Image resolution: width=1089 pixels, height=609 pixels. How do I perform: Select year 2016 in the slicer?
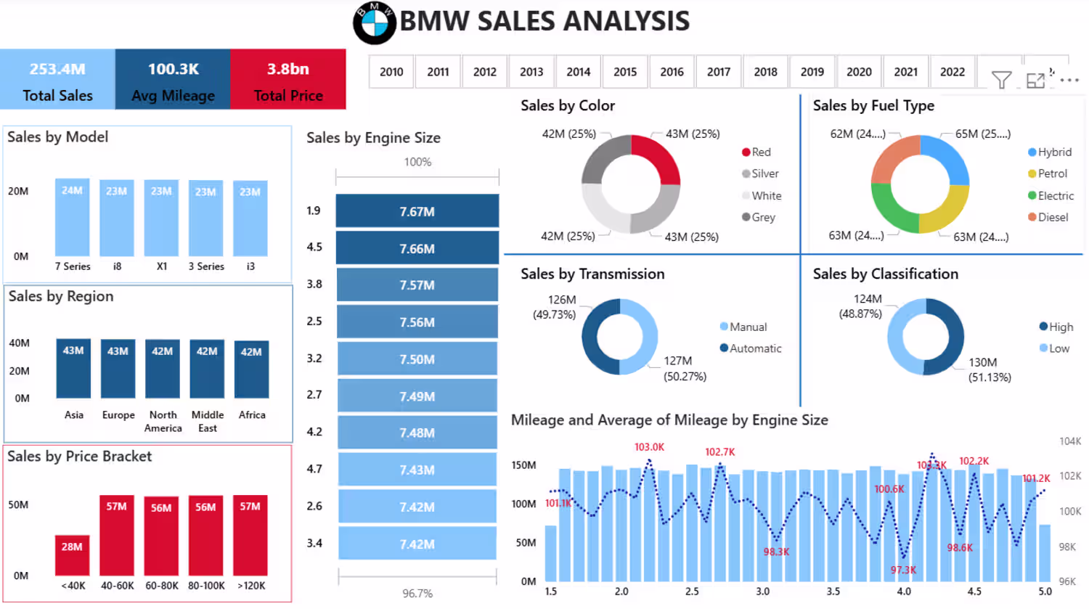point(672,72)
